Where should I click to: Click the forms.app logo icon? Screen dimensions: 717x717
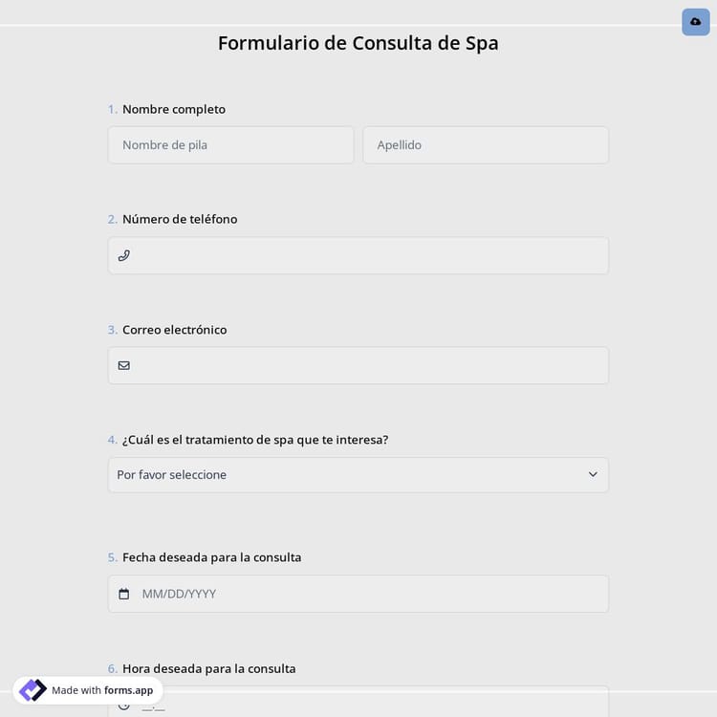pyautogui.click(x=33, y=690)
